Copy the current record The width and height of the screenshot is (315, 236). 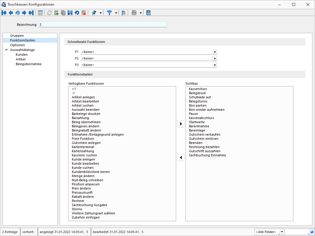pyautogui.click(x=63, y=13)
